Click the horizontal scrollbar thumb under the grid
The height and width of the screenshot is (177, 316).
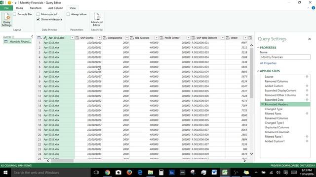(62, 161)
